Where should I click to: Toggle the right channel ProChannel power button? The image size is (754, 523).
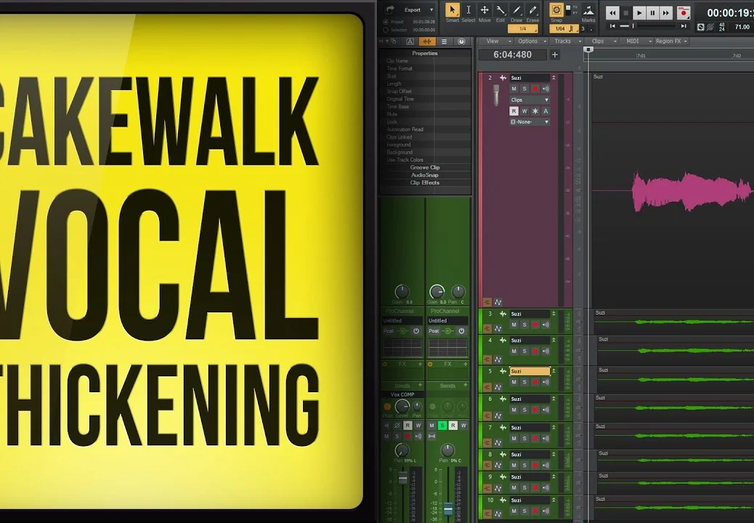(x=461, y=331)
